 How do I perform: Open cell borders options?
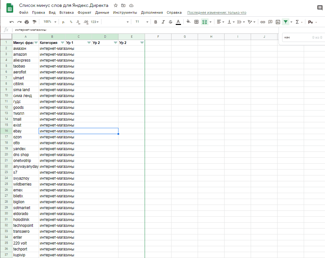[x=196, y=22]
